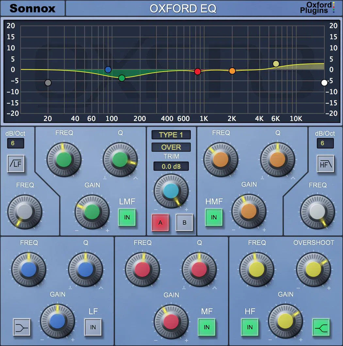This screenshot has width=343, height=346.
Task: Click the TYPE 1 selector
Action: pos(171,135)
